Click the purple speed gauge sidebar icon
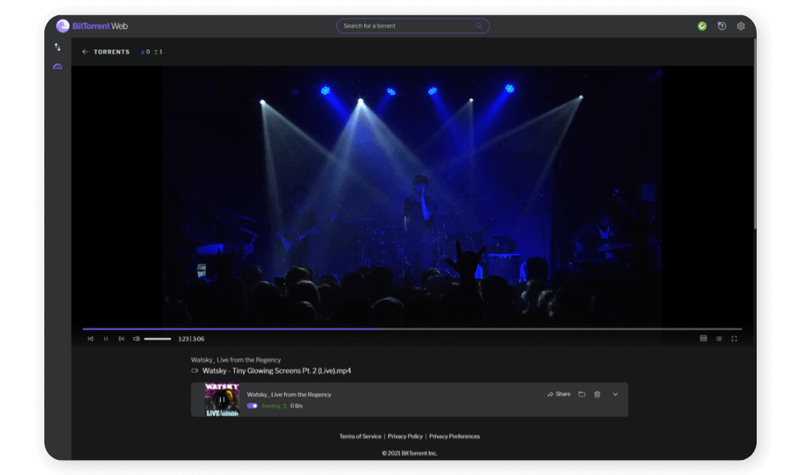The image size is (801, 475). (58, 67)
